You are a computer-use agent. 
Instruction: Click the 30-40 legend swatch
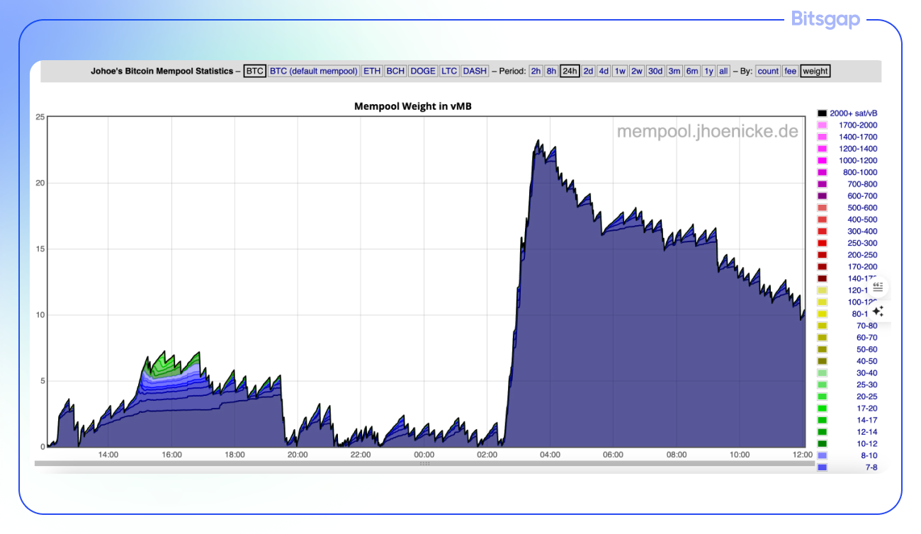(x=823, y=373)
